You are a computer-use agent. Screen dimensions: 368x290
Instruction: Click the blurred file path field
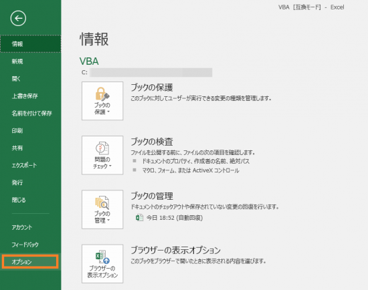click(151, 72)
